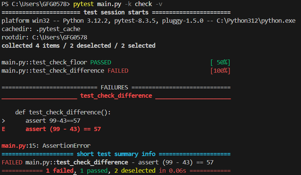The image size is (301, 175).
Task: Click 'FAILED' in the short summary line
Action: tap(12, 162)
